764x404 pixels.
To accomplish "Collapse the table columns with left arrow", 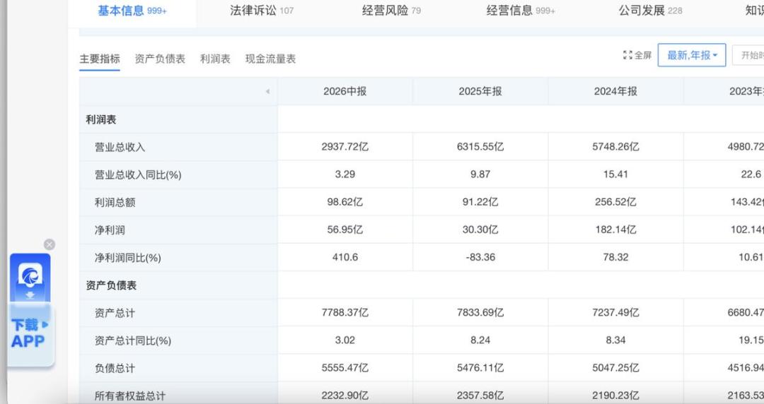I will [x=267, y=92].
